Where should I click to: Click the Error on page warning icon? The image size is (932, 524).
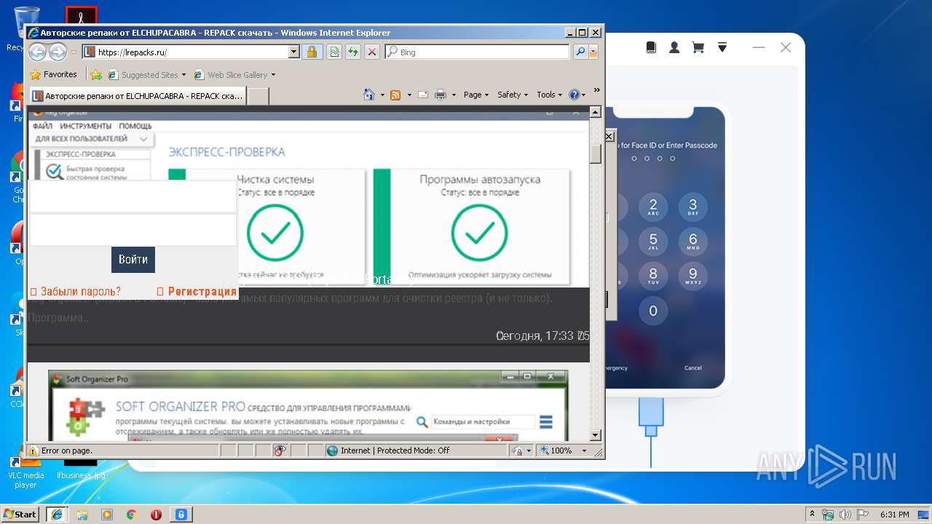pyautogui.click(x=33, y=450)
